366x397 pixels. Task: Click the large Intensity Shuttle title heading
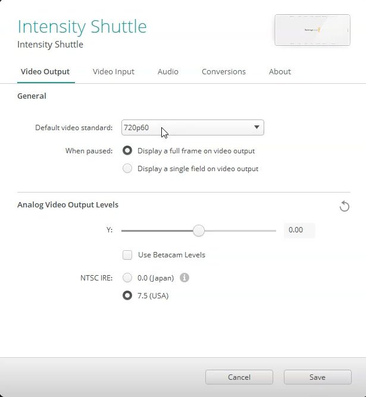[82, 26]
